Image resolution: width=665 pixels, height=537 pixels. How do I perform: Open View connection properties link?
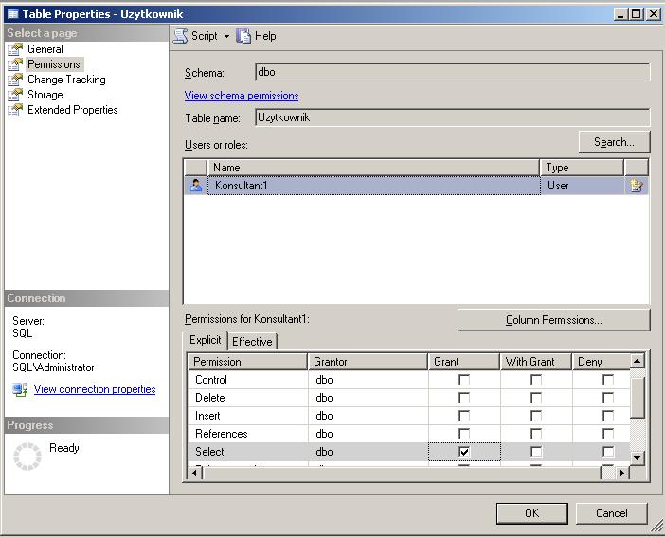pos(95,389)
